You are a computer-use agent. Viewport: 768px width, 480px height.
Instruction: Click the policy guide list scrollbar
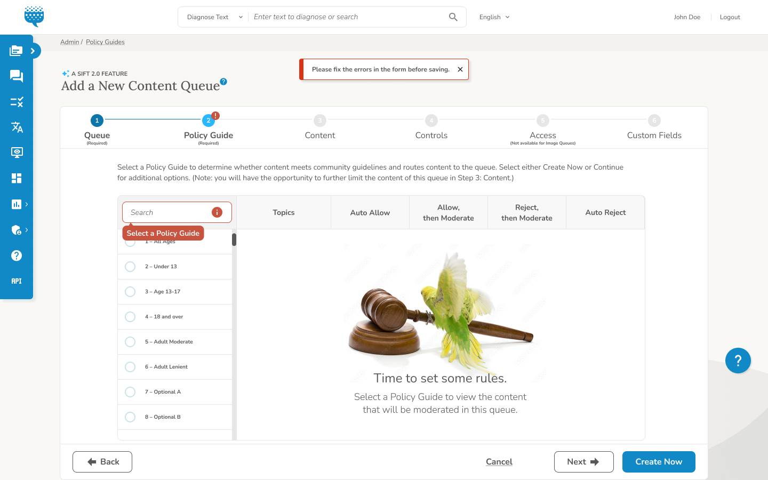coord(234,239)
